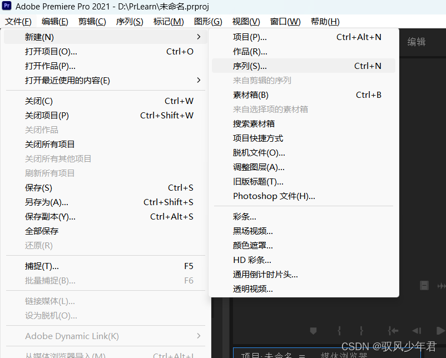Click the Premiere Pro app icon in title bar
Viewport: 446px width, 358px height.
point(7,6)
